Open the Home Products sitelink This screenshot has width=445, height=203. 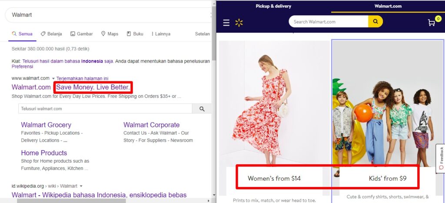pos(44,153)
